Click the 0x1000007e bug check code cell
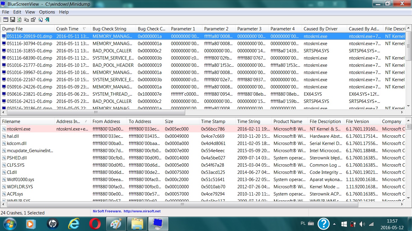The height and width of the screenshot is (231, 412). coord(150,94)
